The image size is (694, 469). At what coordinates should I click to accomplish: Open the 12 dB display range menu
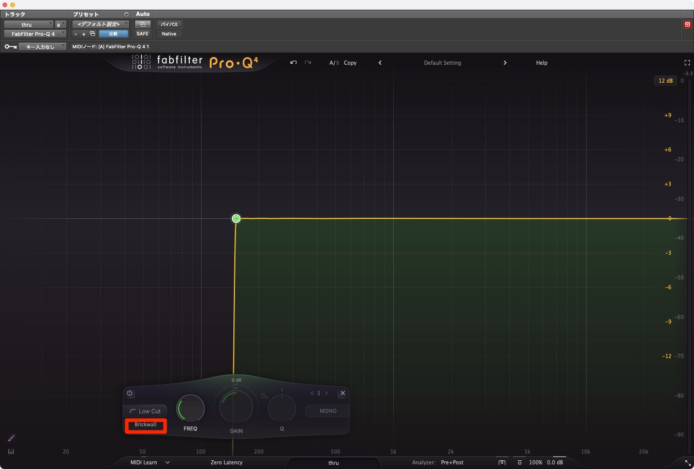point(666,81)
